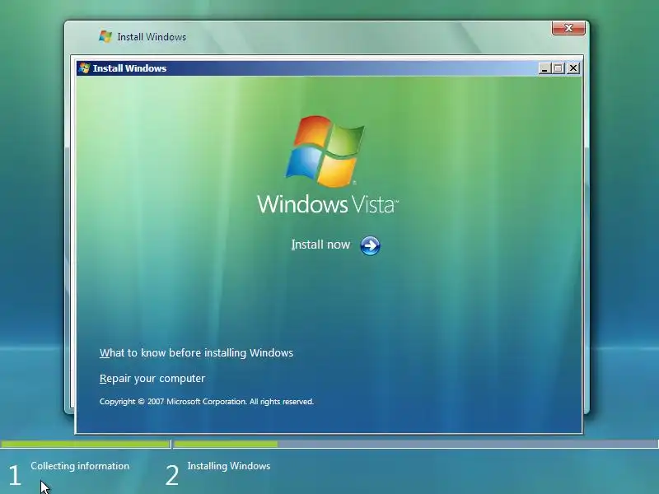The width and height of the screenshot is (659, 494).
Task: Click the Collecting information step label
Action: pos(80,466)
